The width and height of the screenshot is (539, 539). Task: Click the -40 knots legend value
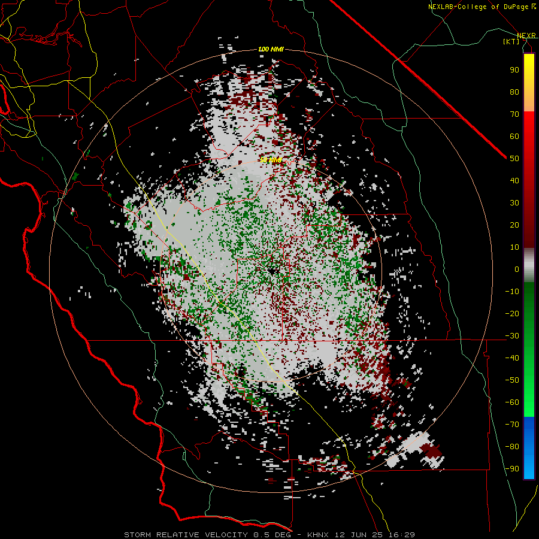[x=512, y=358]
